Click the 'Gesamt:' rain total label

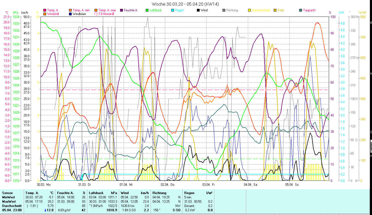pos(190,206)
